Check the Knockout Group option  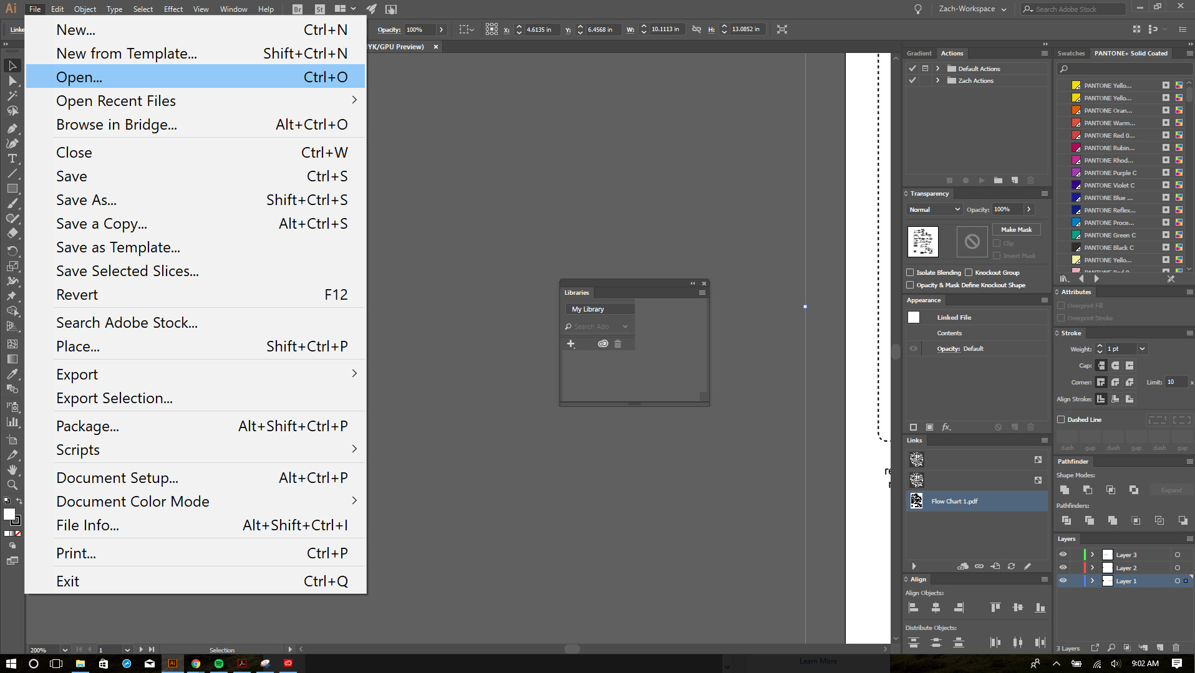[968, 272]
